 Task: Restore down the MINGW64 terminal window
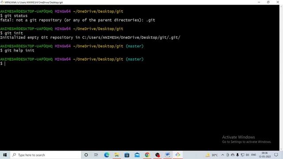(268, 2)
